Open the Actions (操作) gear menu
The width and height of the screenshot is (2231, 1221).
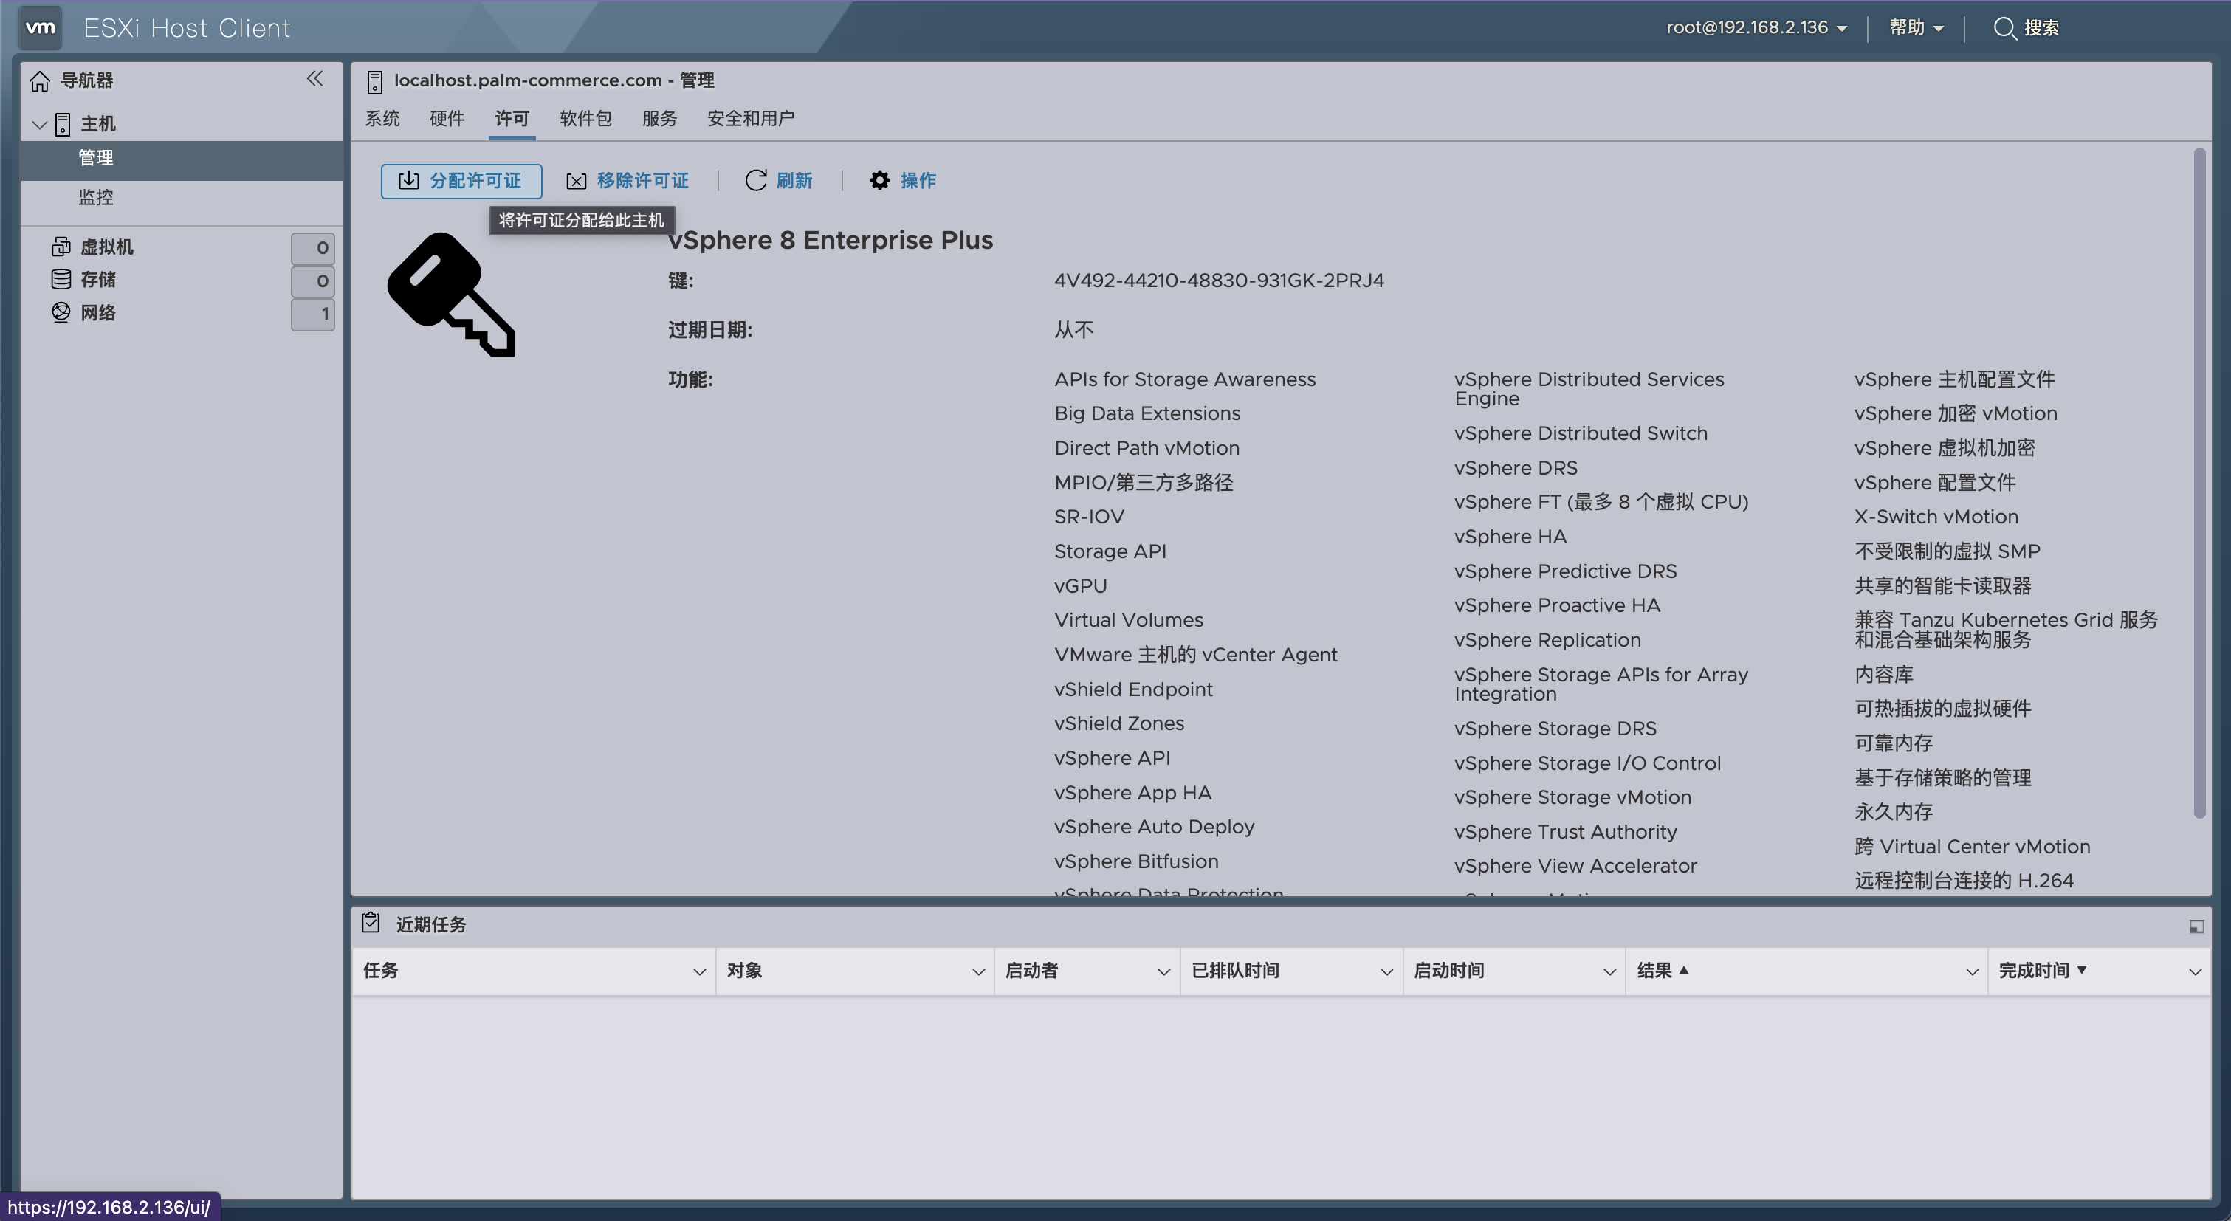tap(880, 180)
